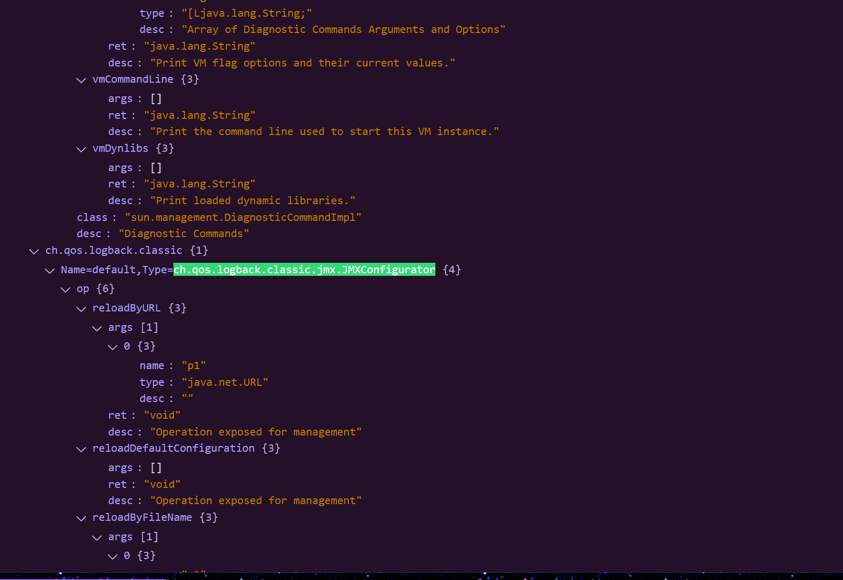Select "Array of Diagnostic Commands Arguments and Options" description
Viewport: 843px width, 580px height.
point(343,29)
